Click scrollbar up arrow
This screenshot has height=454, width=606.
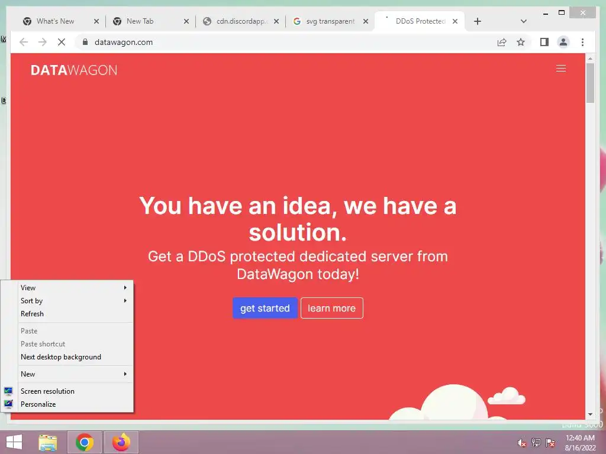[x=590, y=59]
